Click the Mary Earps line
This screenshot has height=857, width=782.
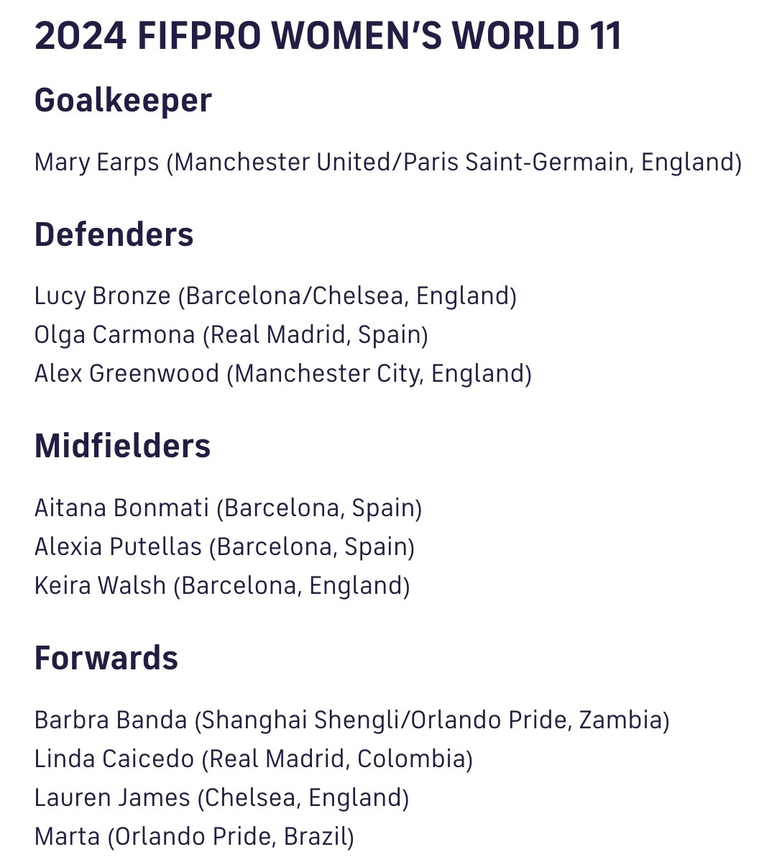point(388,162)
